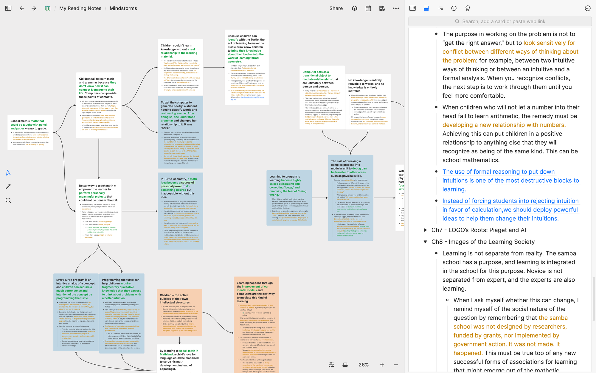Viewport: 596px width, 373px height.
Task: Open the lightbulb ideas panel
Action: point(468,8)
